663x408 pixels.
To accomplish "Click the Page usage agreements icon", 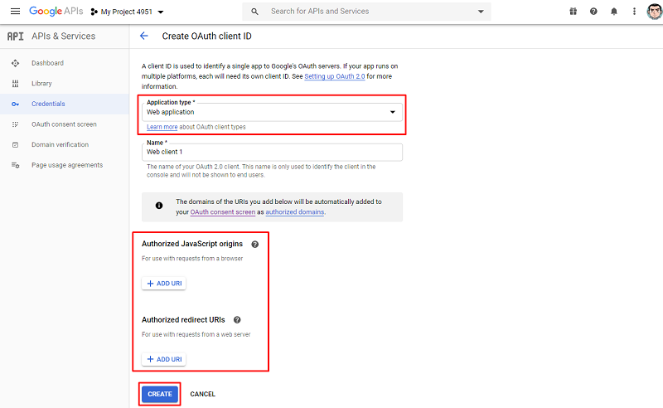I will [x=15, y=165].
